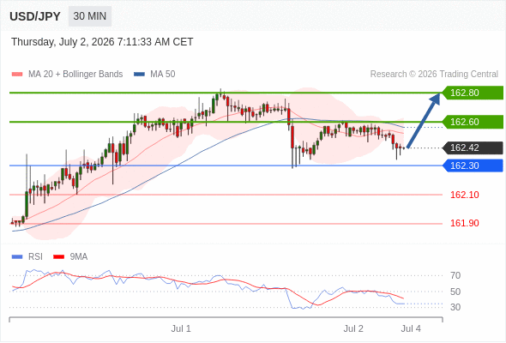This screenshot has height=343, width=506.
Task: Click the blue upward forecast arrow head
Action: tap(435, 99)
